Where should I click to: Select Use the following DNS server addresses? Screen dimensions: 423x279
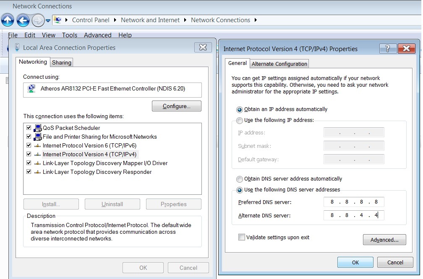pyautogui.click(x=239, y=190)
